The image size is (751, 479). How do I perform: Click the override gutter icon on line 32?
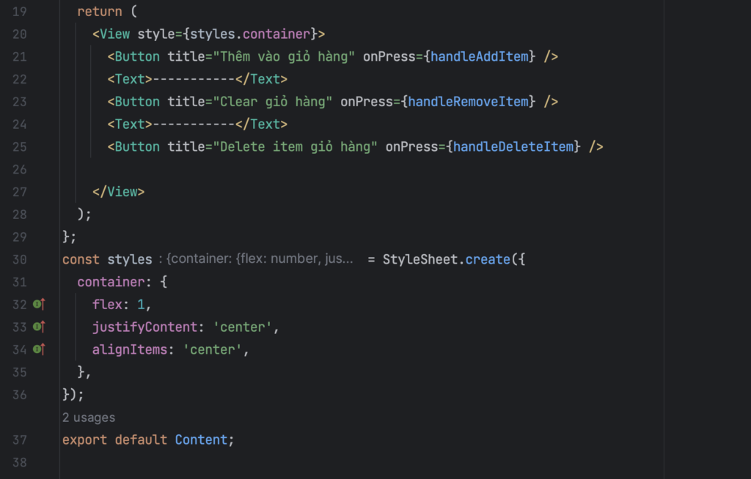point(39,304)
